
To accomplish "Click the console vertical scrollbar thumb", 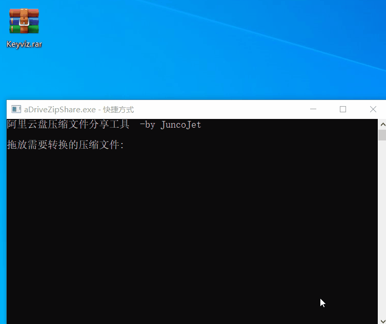I will (382, 135).
